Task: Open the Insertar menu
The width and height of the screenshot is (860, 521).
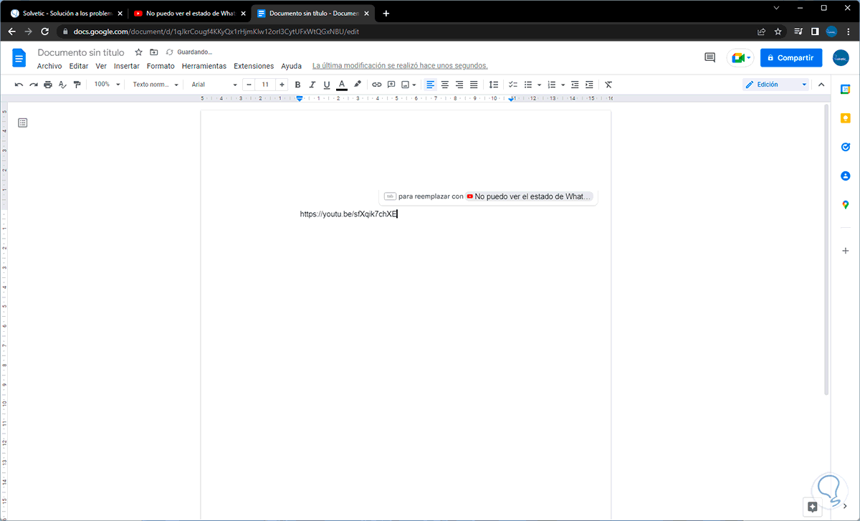Action: [127, 66]
